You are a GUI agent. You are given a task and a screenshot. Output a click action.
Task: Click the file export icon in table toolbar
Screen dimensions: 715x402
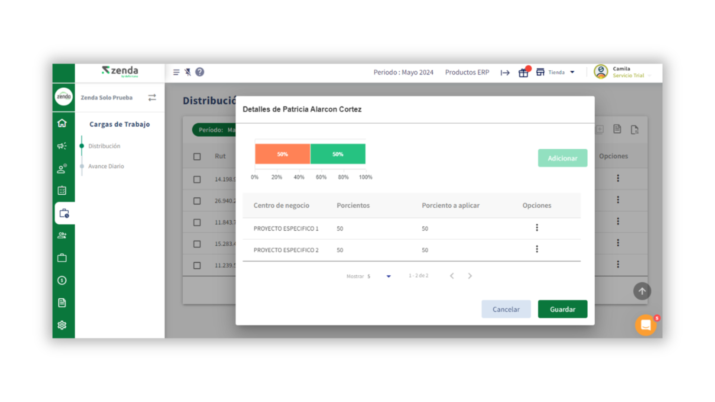tap(635, 130)
